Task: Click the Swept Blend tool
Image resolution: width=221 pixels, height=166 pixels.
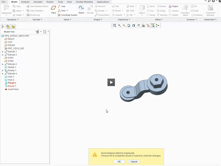Action: pos(102,15)
